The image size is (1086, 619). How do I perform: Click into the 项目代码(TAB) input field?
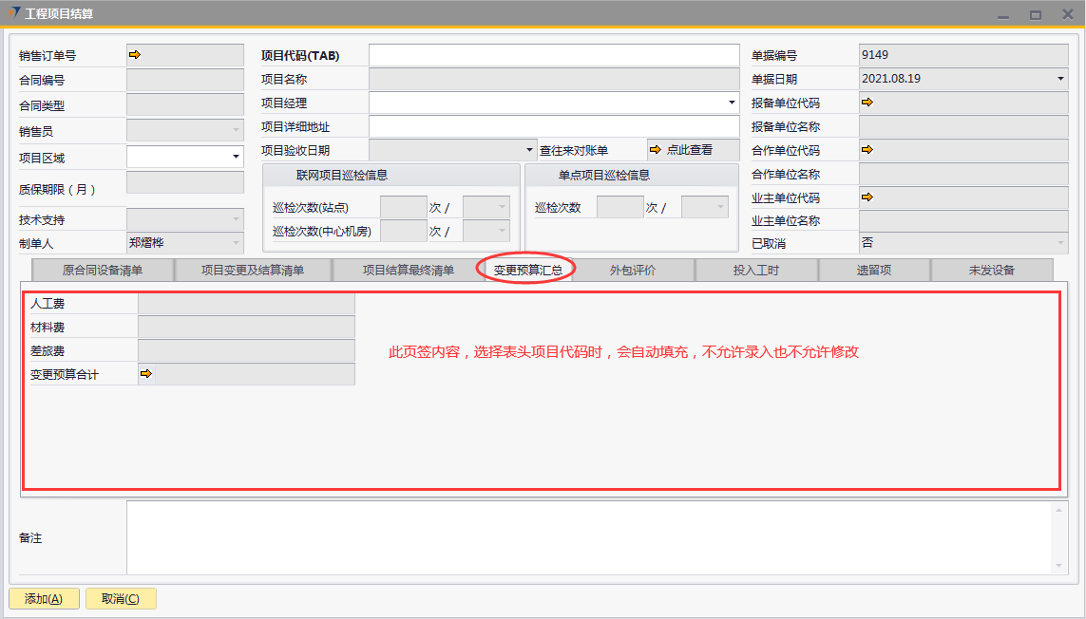click(x=553, y=55)
